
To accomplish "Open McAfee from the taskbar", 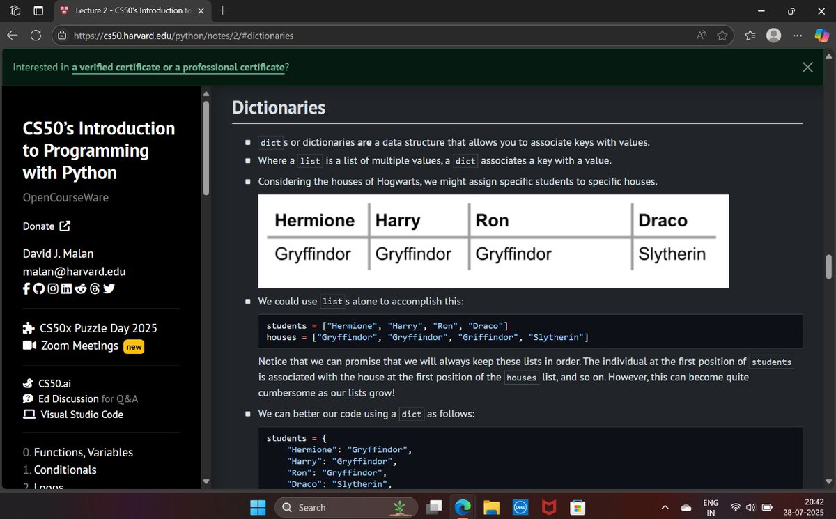I will pos(549,507).
